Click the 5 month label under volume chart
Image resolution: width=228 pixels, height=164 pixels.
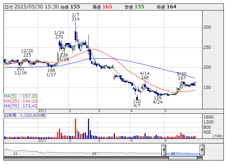click(166, 141)
